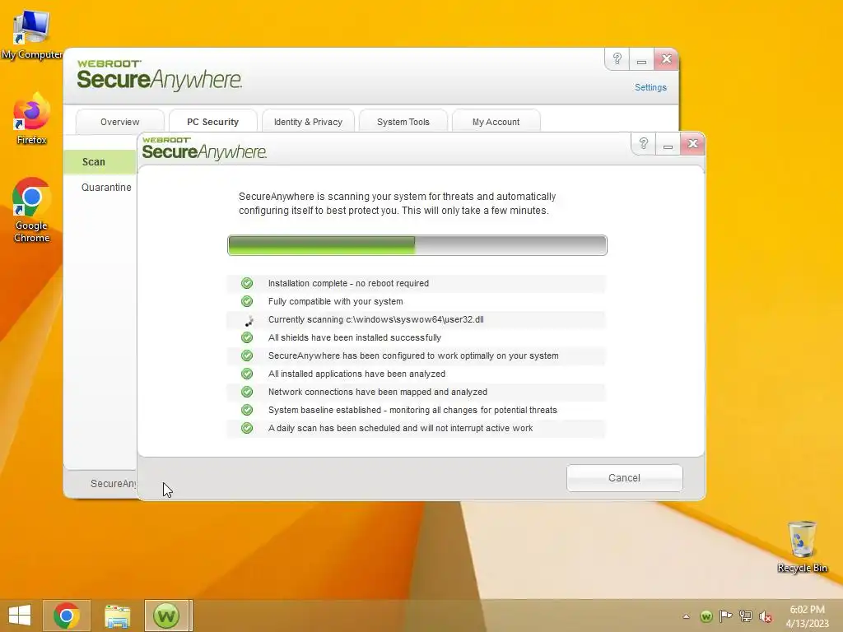The width and height of the screenshot is (843, 632).
Task: Open Quarantine in the sidebar
Action: point(106,188)
